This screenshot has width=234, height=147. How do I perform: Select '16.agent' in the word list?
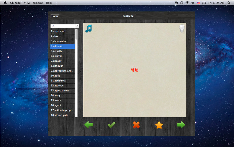[x=63, y=105]
